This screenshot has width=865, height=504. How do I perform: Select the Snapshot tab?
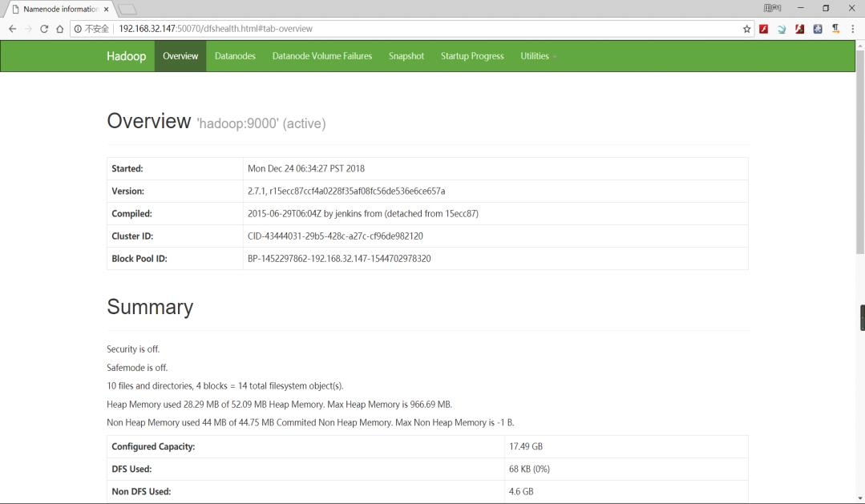click(x=406, y=56)
